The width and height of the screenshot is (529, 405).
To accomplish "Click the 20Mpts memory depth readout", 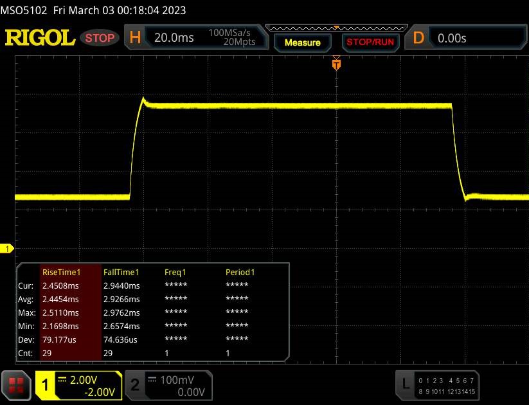I will point(239,42).
